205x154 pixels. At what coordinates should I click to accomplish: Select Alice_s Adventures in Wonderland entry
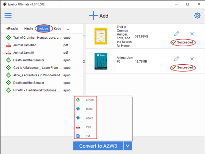(x=37, y=75)
